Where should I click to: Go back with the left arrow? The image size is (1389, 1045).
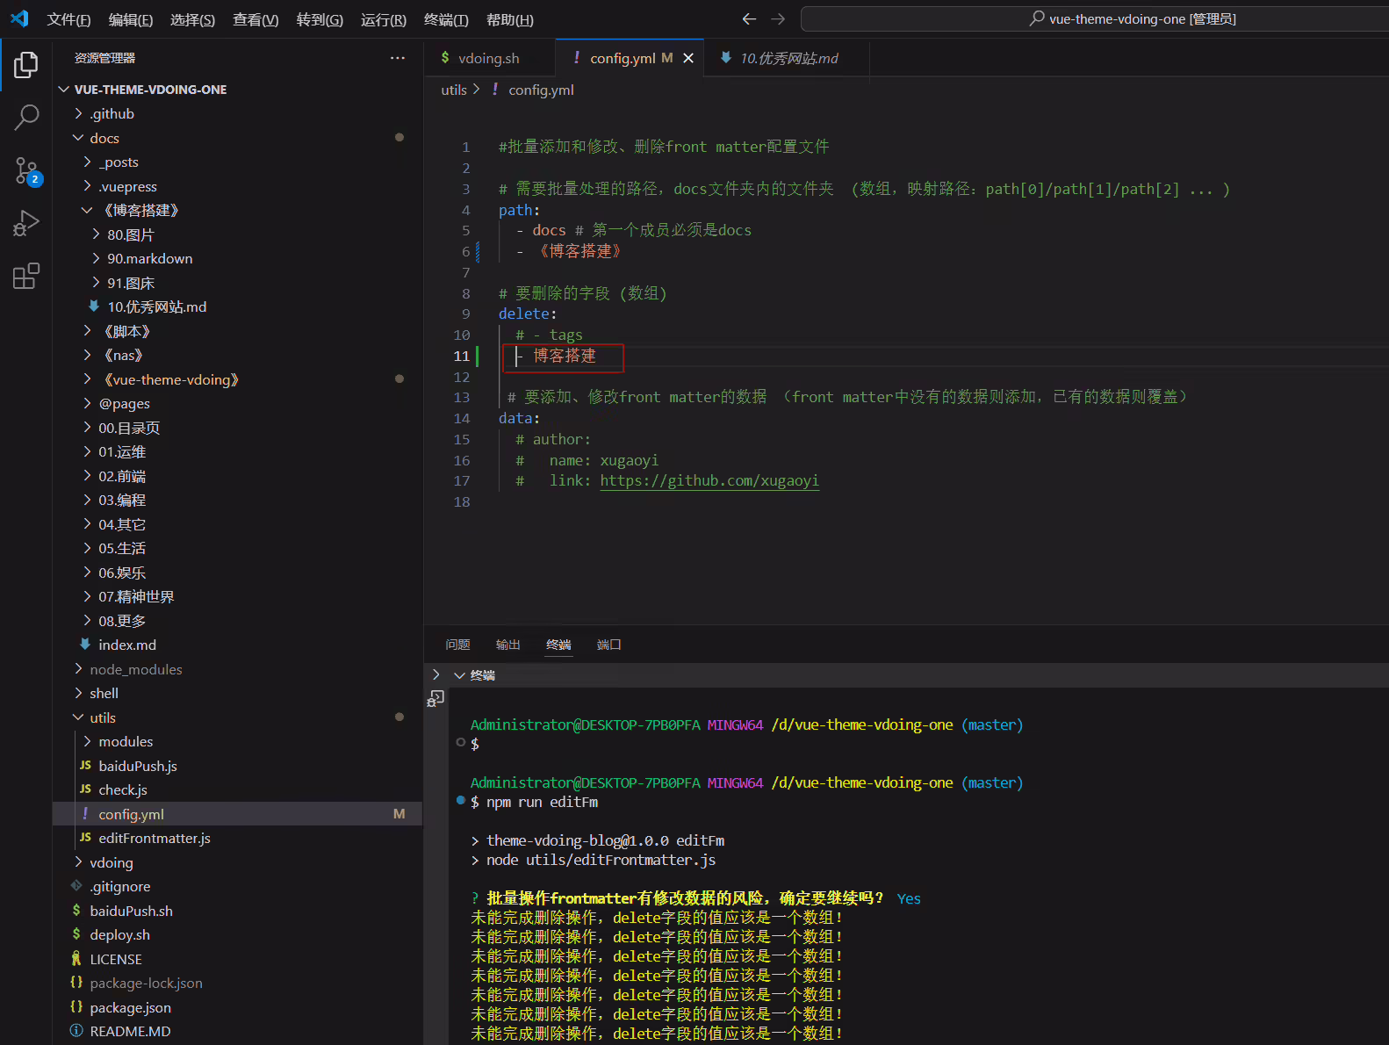coord(749,18)
